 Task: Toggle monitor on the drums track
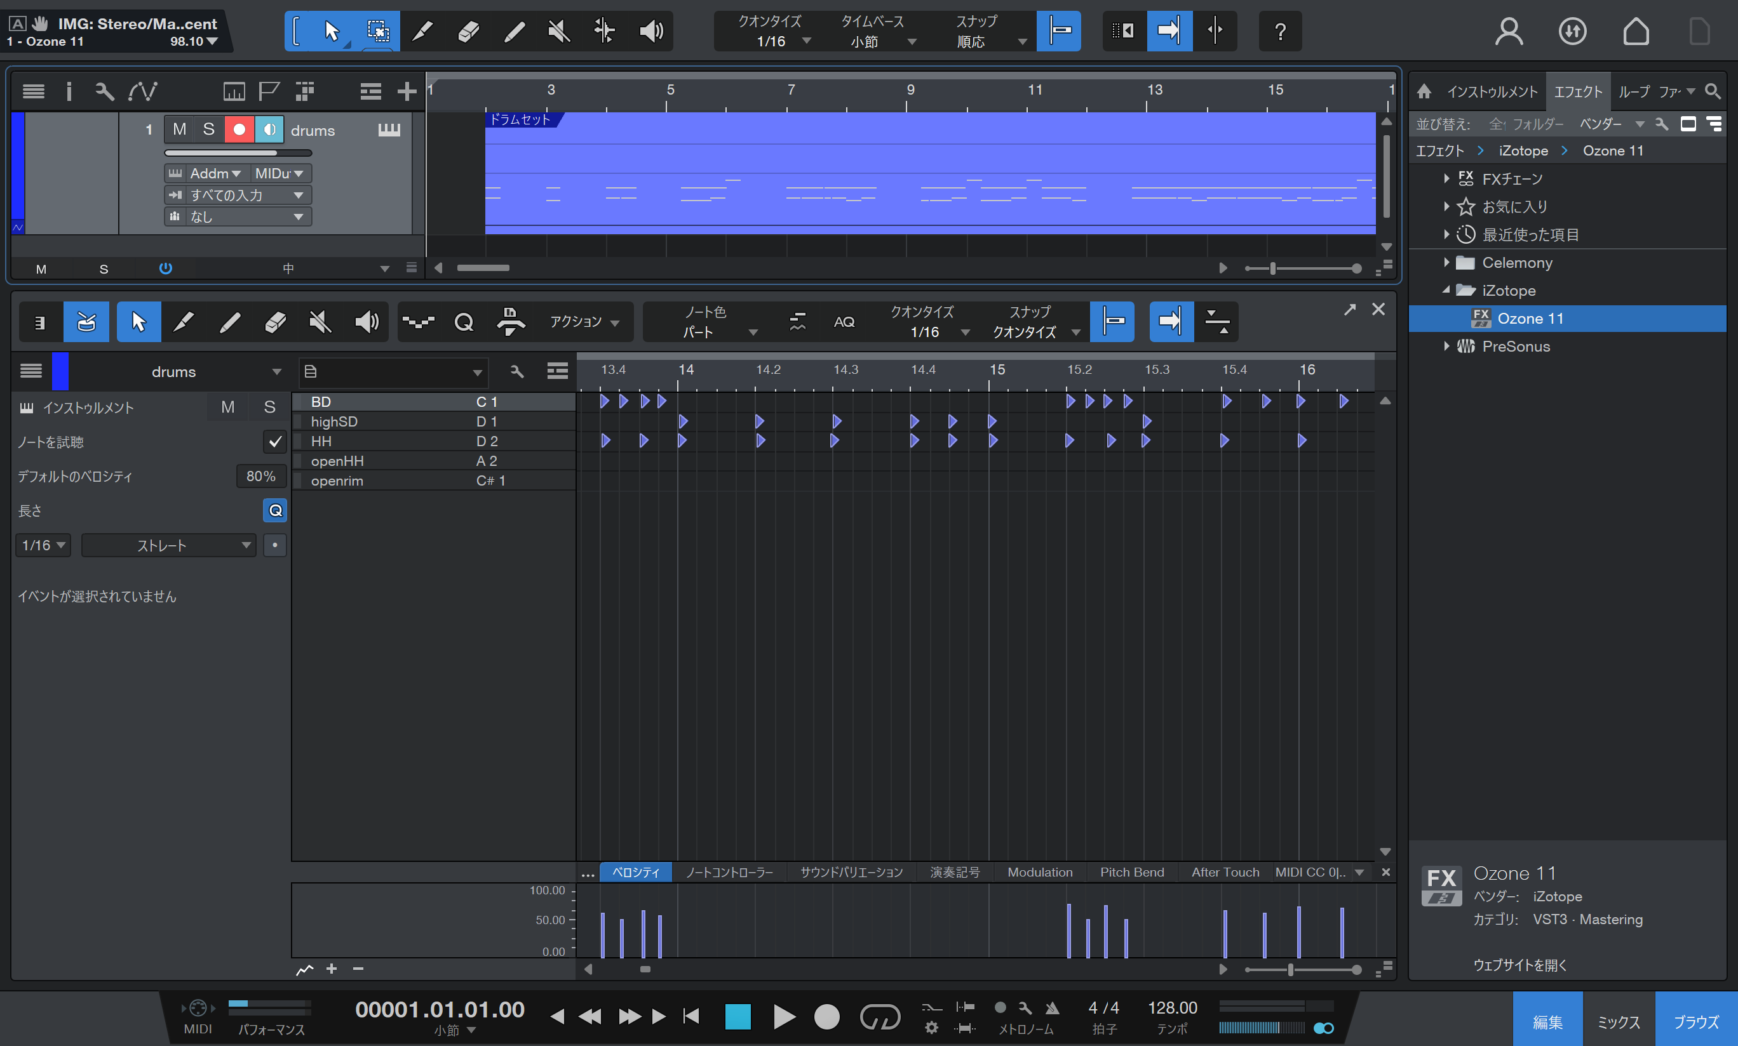(269, 129)
